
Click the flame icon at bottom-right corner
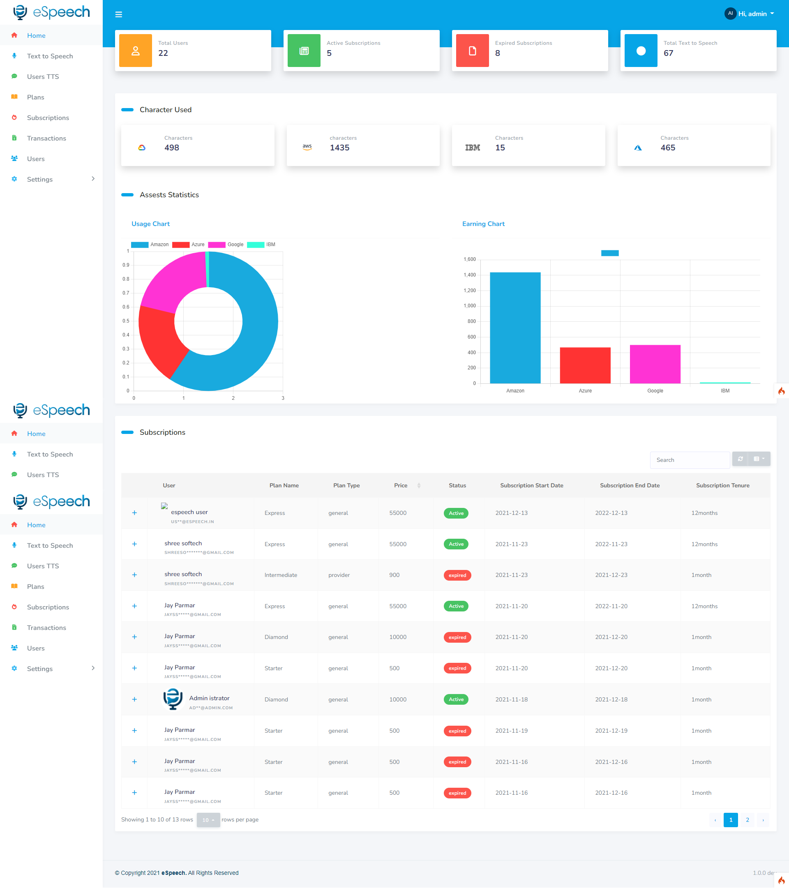coord(781,880)
